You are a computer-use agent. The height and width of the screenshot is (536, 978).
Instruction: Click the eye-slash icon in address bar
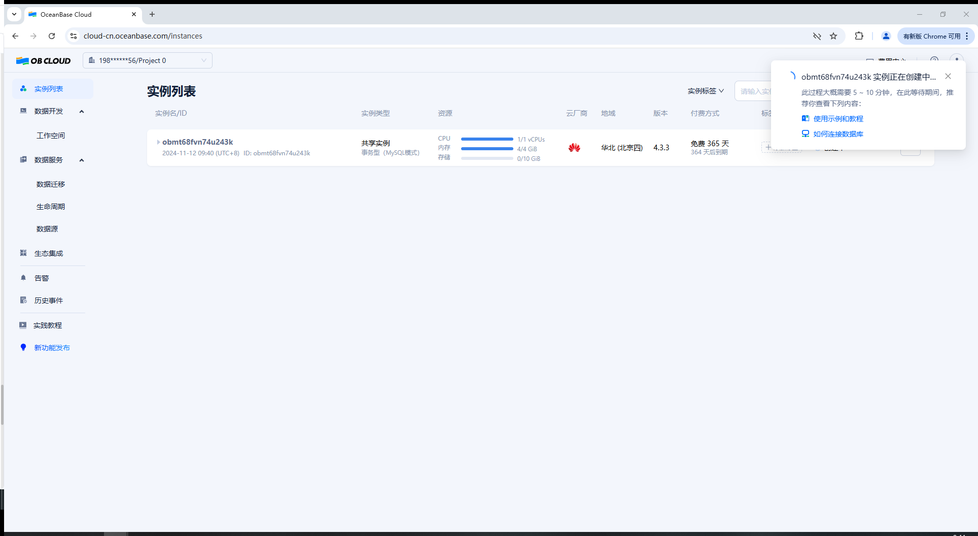pyautogui.click(x=817, y=36)
